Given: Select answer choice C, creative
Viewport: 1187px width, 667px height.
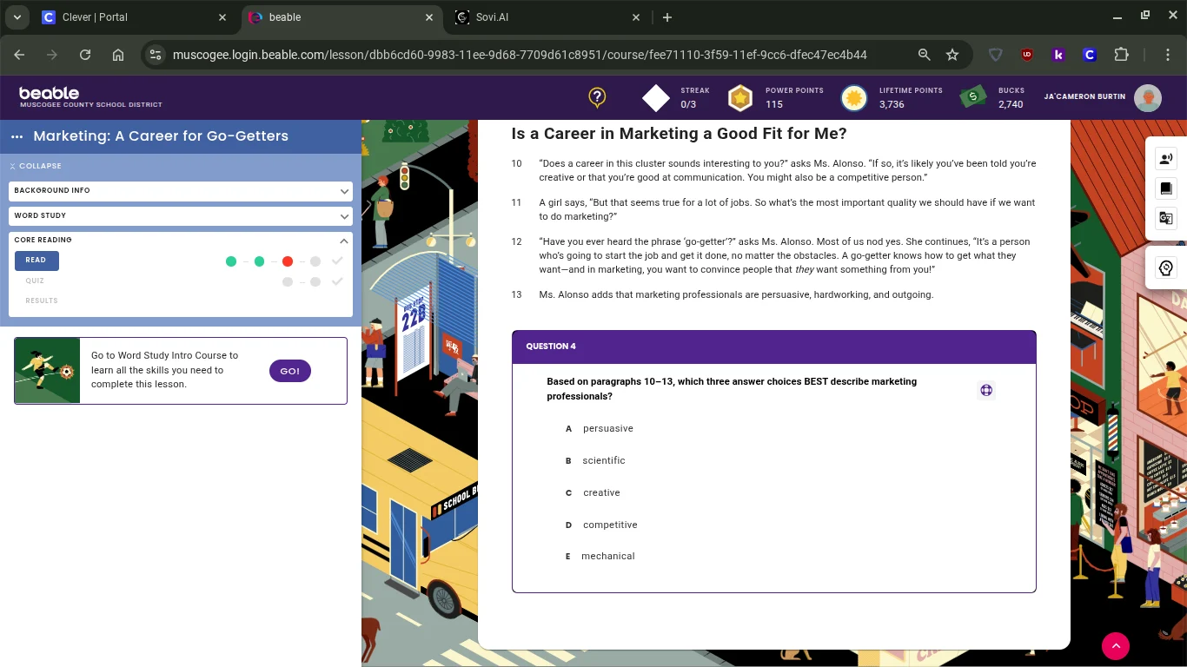Looking at the screenshot, I should pos(601,492).
